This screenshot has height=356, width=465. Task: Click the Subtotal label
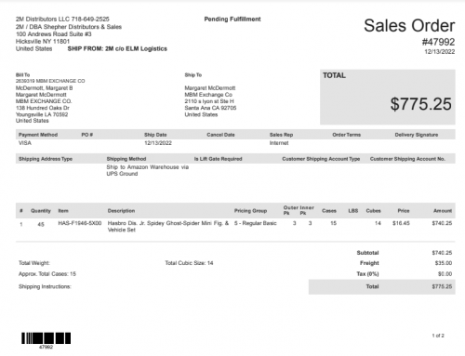tap(367, 253)
